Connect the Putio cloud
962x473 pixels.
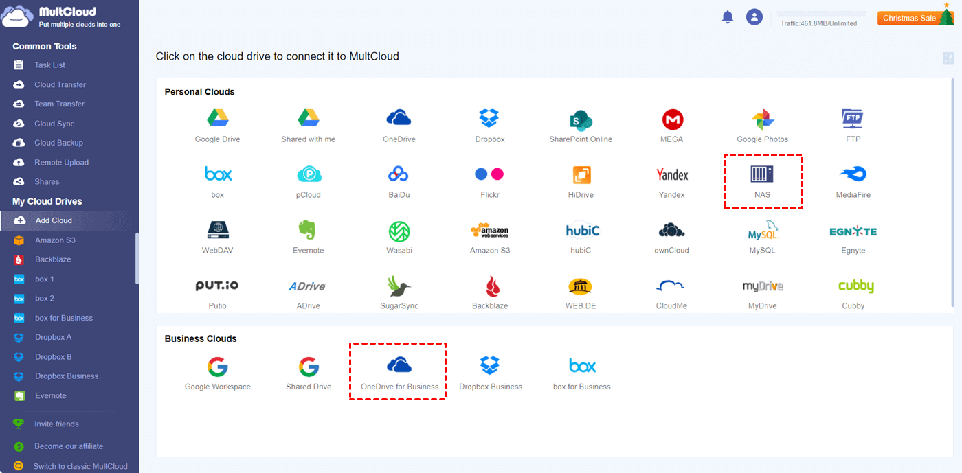[x=217, y=286]
